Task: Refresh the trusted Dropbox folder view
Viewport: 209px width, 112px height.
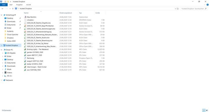Action: (x=178, y=9)
